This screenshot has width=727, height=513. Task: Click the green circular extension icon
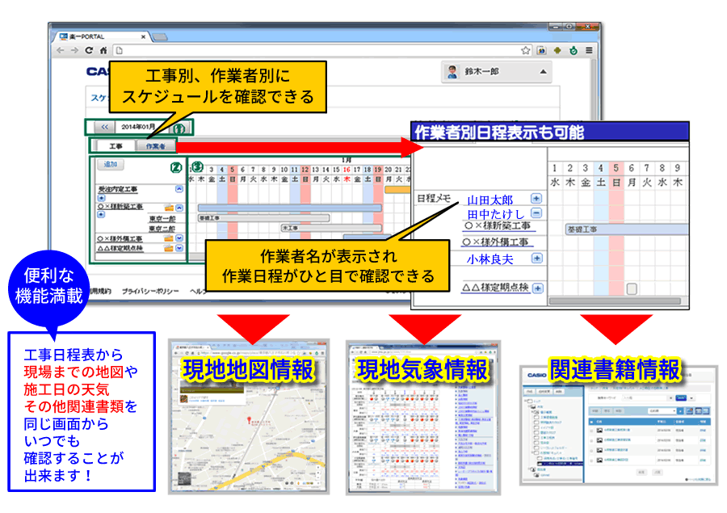(574, 50)
